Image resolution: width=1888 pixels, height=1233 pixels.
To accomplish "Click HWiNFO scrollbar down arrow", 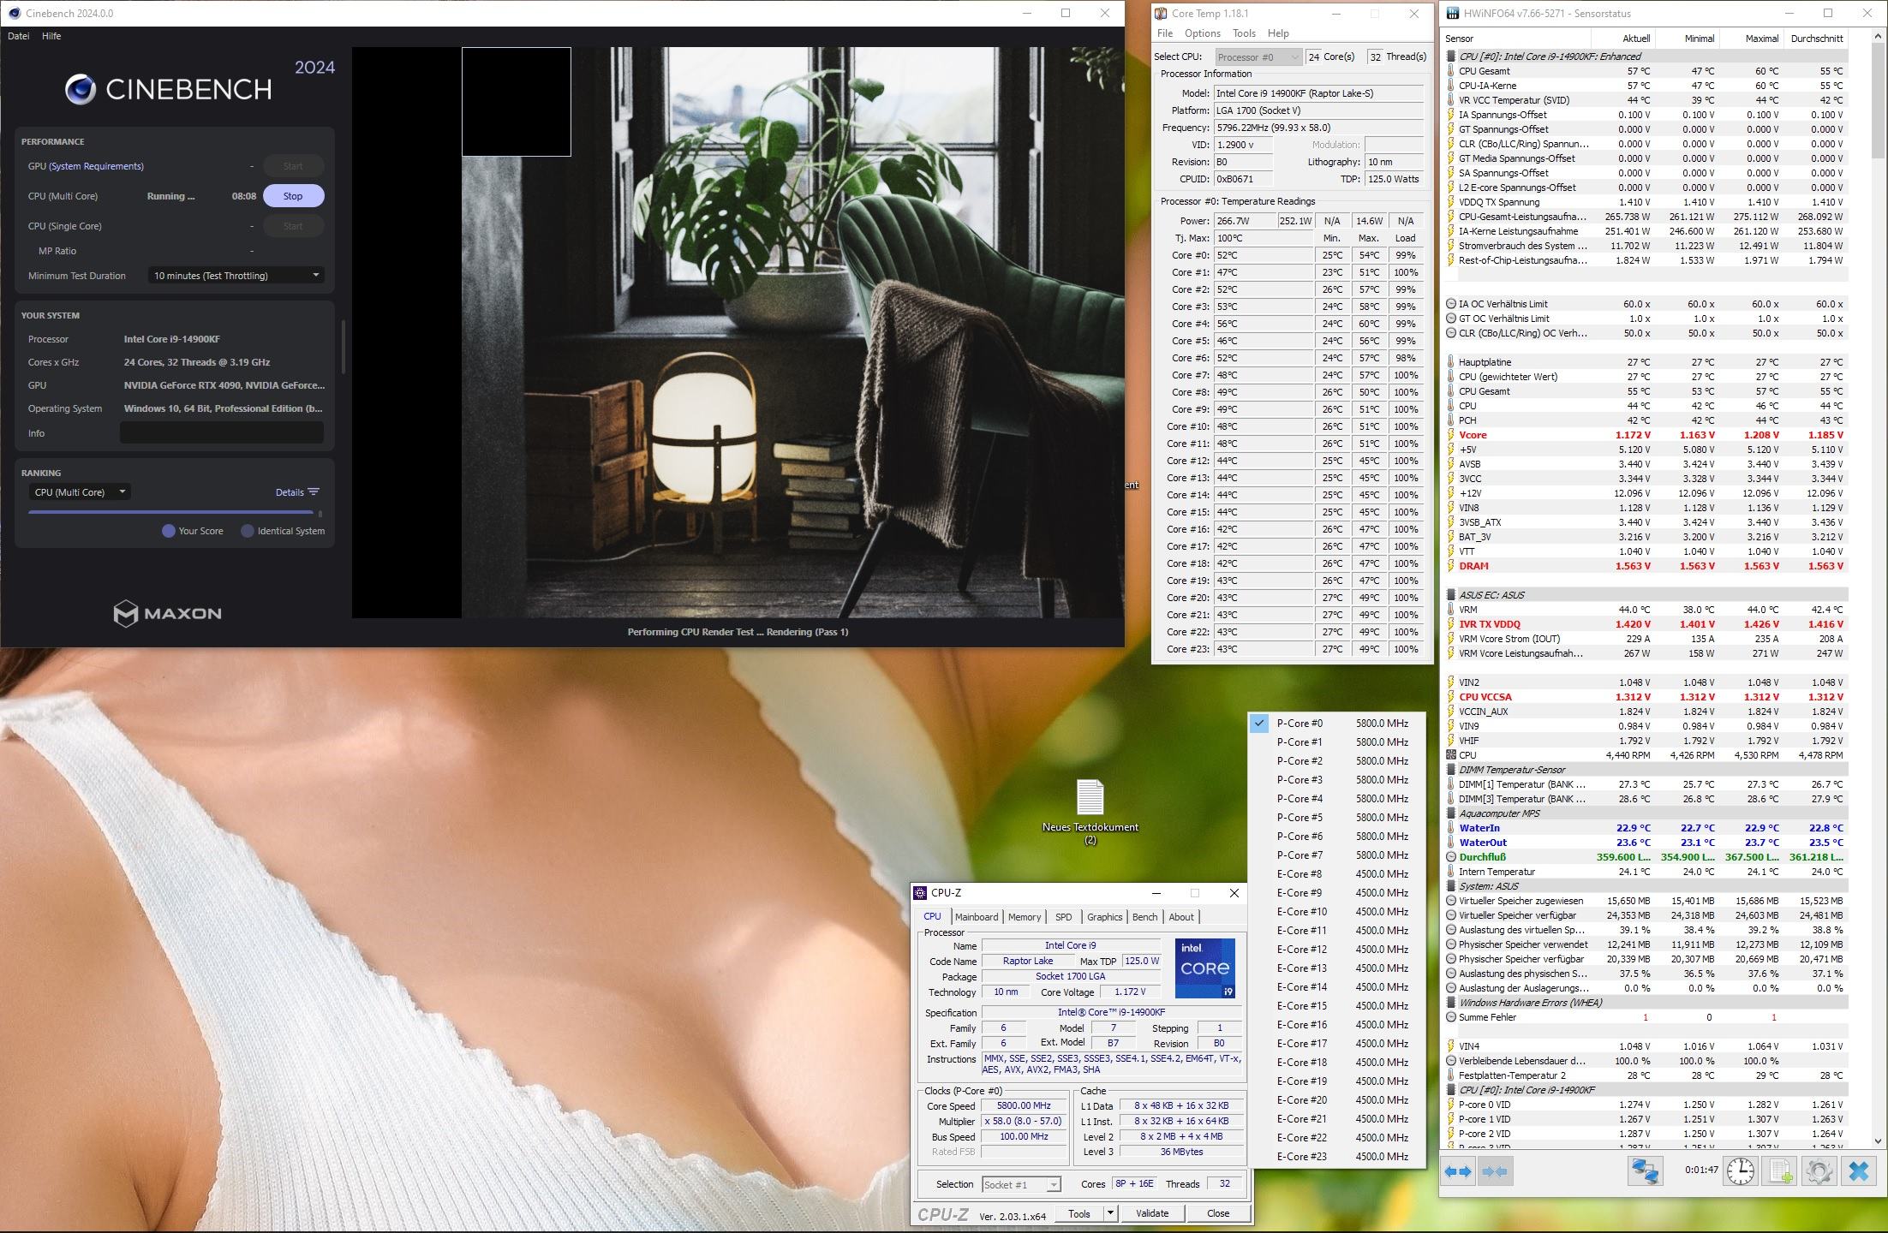I will tap(1879, 1141).
